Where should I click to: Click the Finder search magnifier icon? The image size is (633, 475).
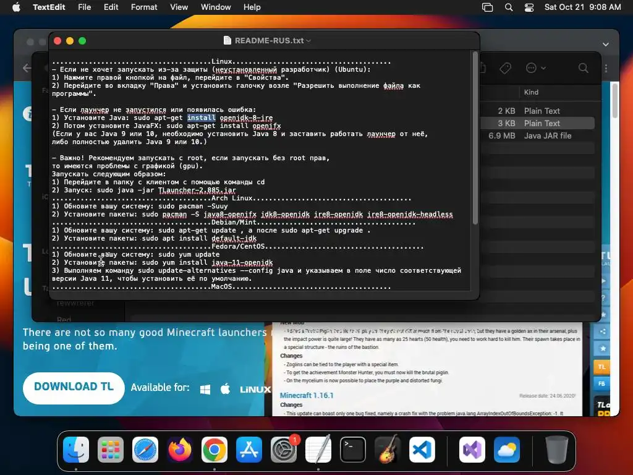[x=583, y=68]
